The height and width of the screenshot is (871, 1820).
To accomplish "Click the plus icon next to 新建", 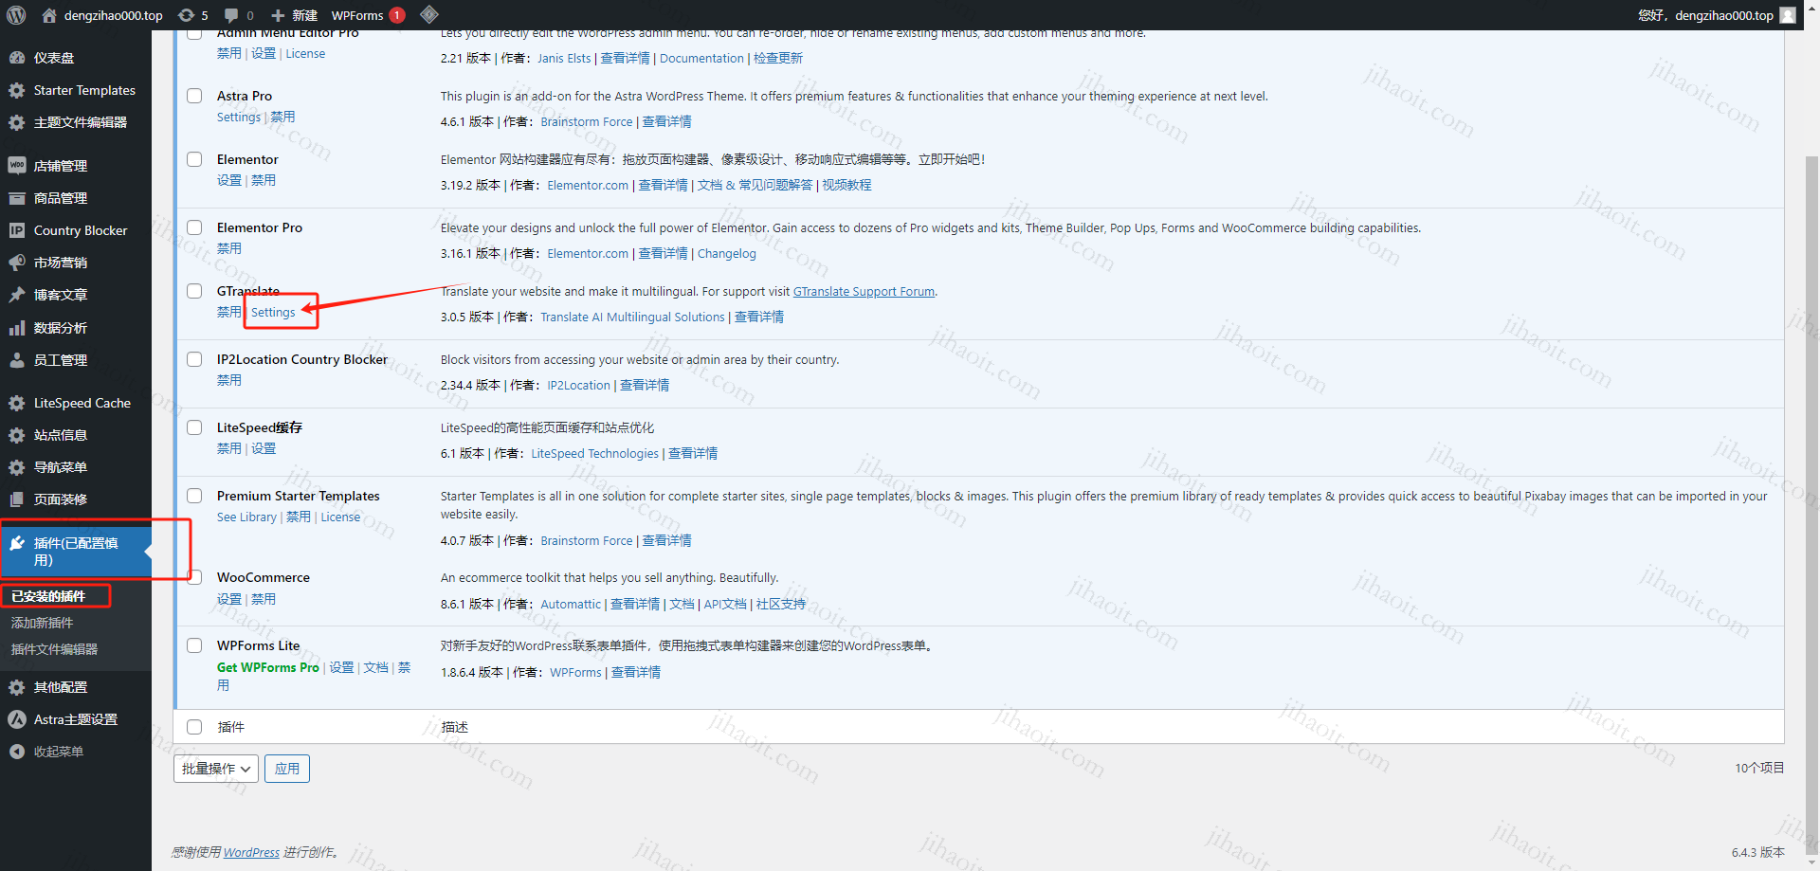I will (278, 15).
